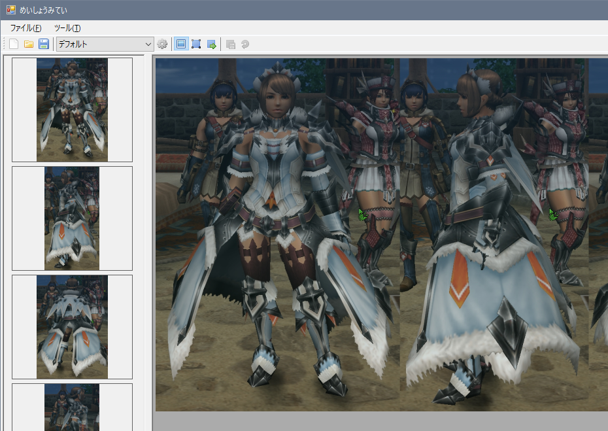The height and width of the screenshot is (431, 608).
Task: Click the main preview image of the armored character
Action: click(x=382, y=235)
